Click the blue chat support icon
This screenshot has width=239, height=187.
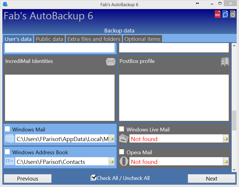(x=225, y=14)
